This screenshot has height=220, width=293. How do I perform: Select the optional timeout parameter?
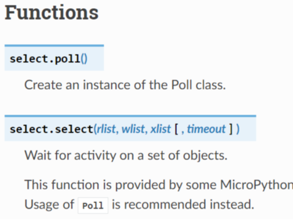206,129
